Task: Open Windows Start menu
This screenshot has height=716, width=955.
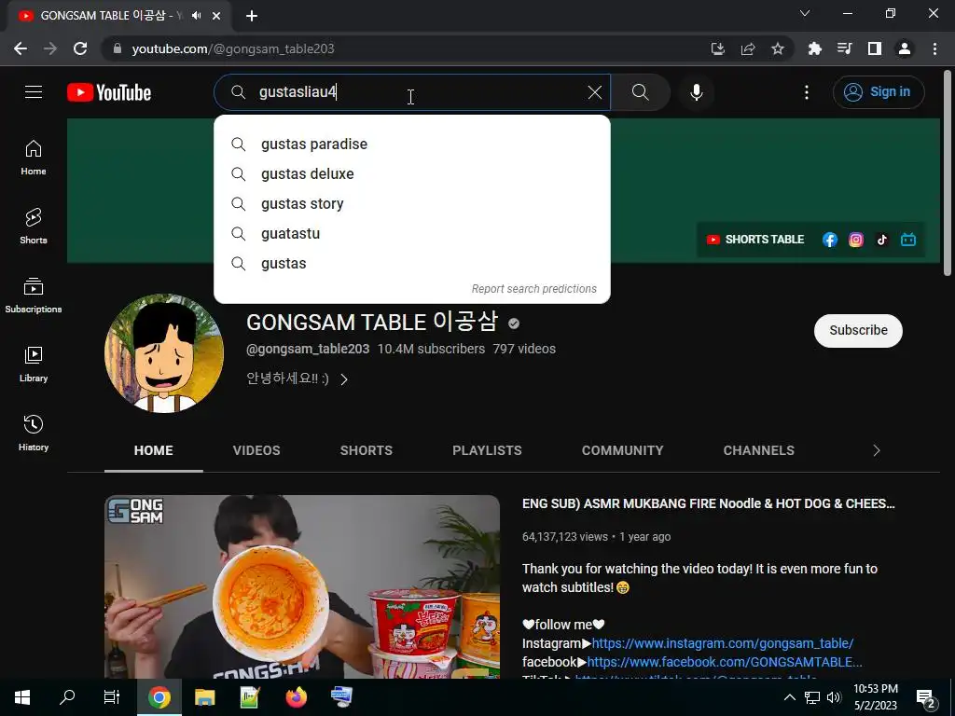Action: click(x=22, y=697)
